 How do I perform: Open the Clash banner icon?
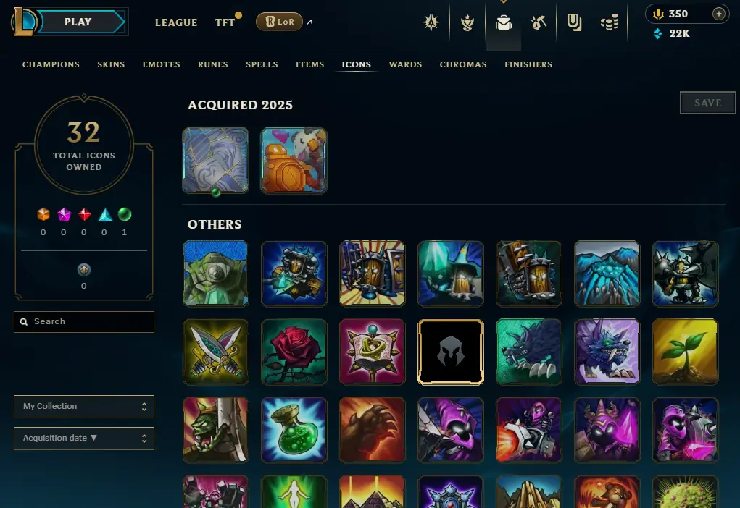click(467, 22)
